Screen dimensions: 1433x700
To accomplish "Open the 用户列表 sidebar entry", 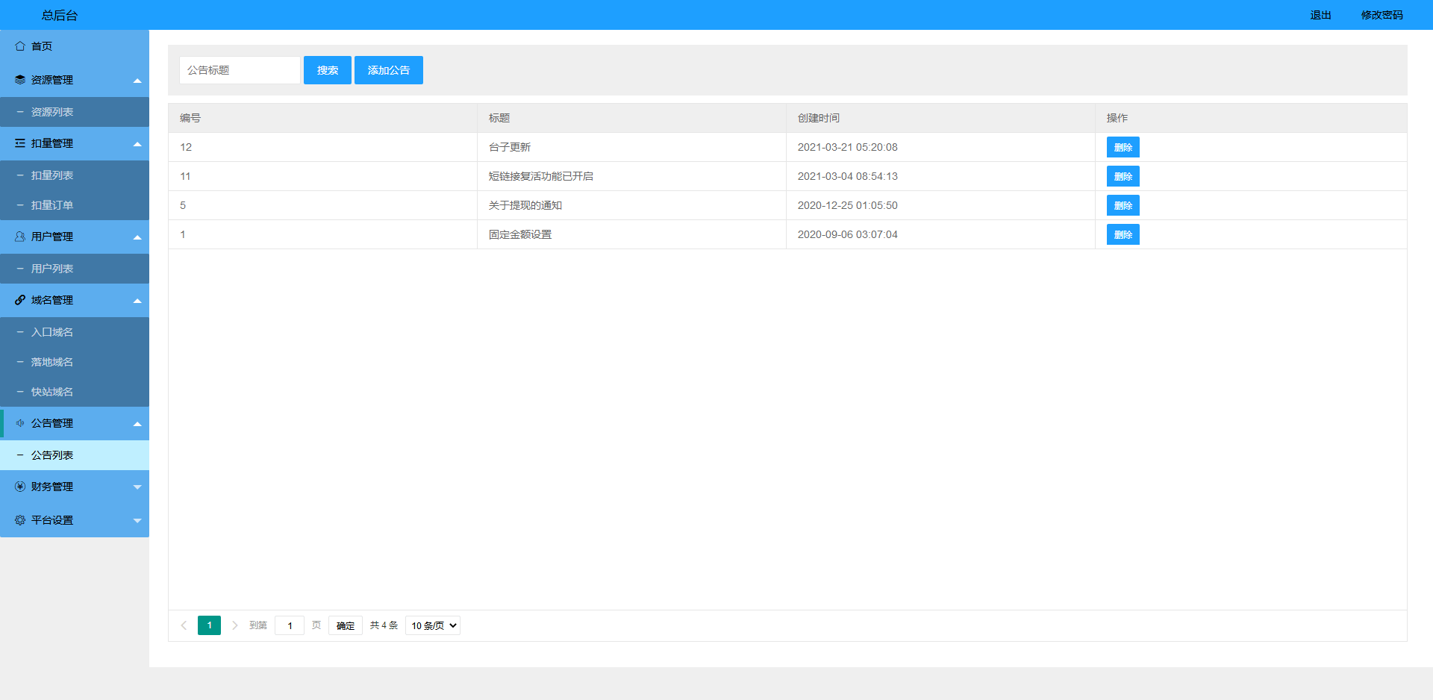I will 52,269.
